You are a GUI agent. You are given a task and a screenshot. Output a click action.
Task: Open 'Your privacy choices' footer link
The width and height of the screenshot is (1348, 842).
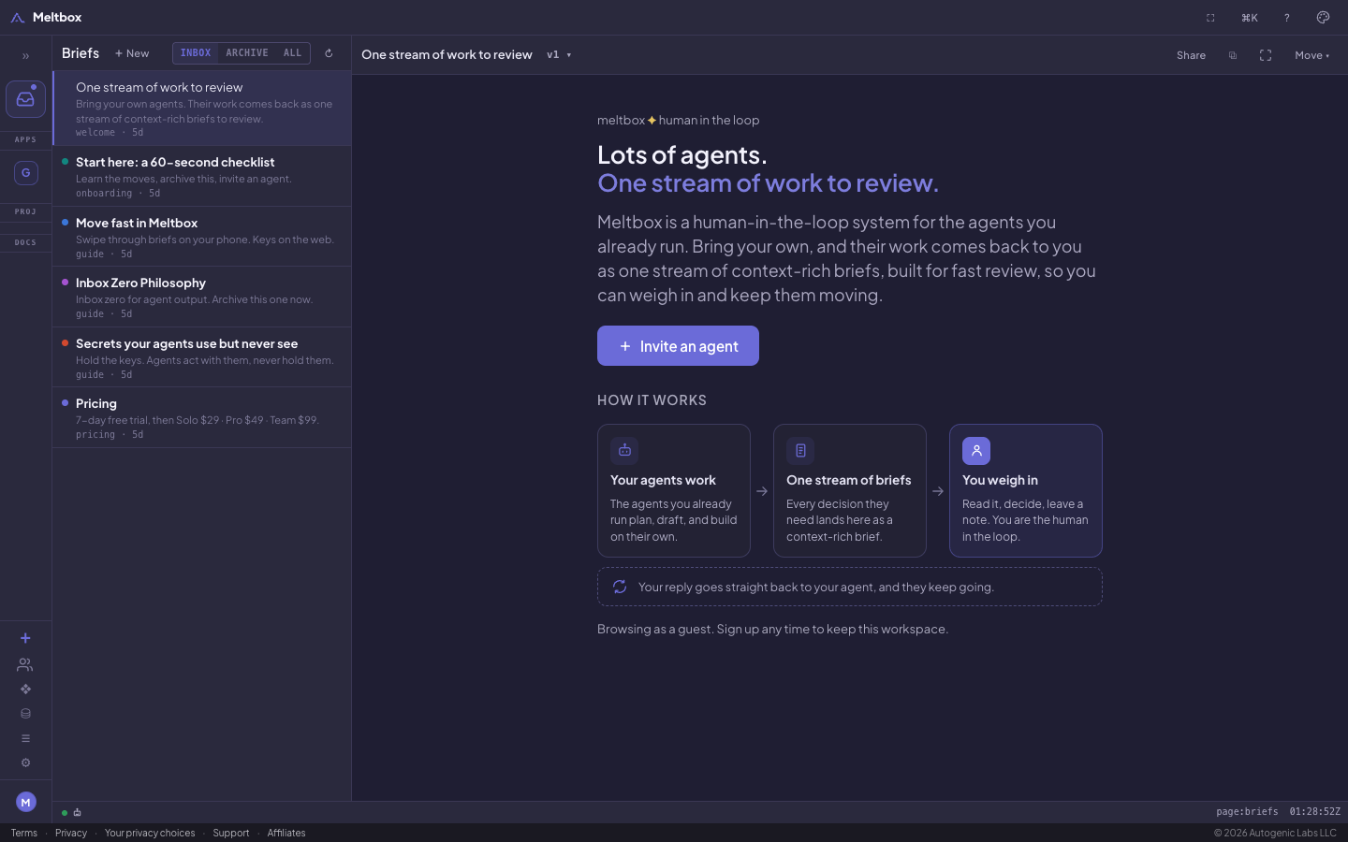(x=150, y=833)
